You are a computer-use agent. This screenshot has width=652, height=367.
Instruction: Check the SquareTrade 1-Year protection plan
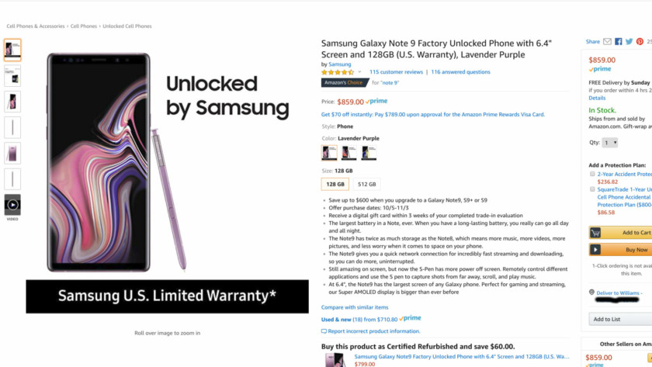coord(593,189)
